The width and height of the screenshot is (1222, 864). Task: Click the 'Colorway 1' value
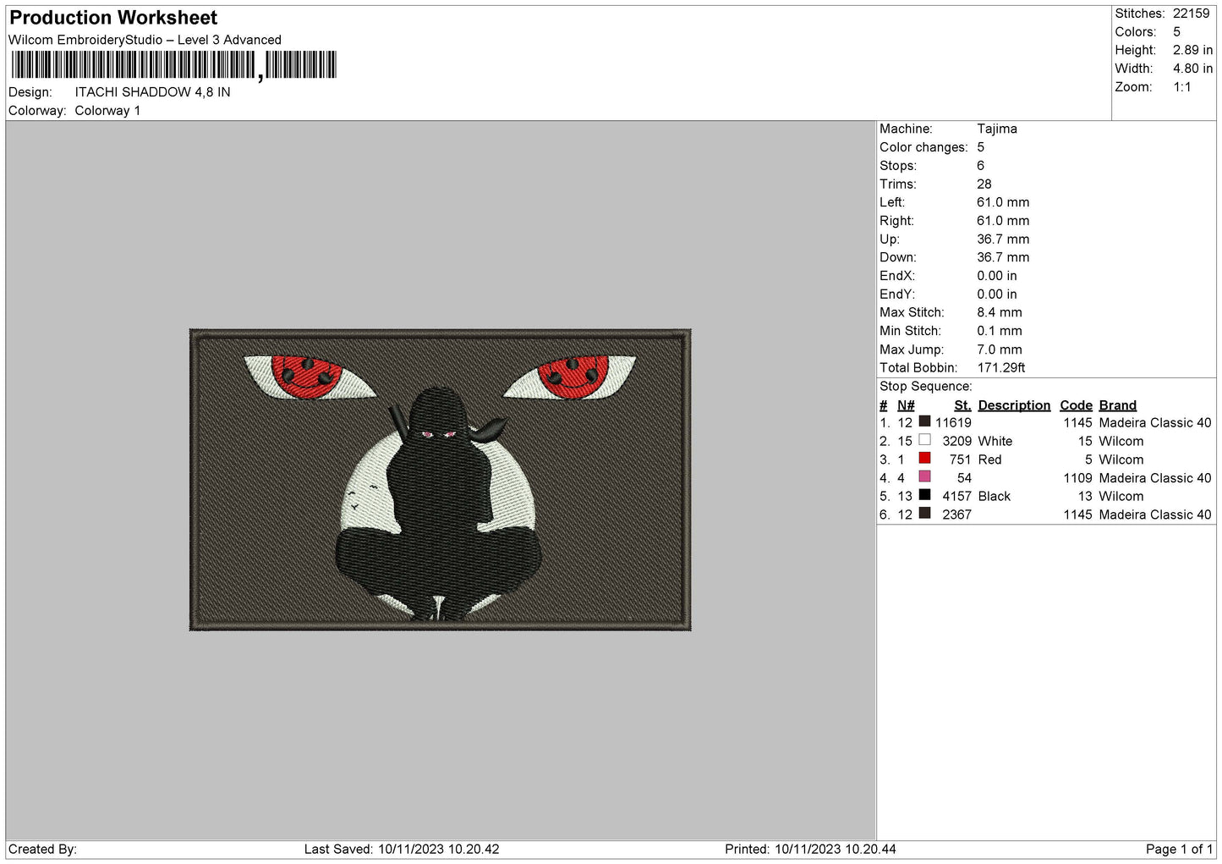[x=107, y=111]
